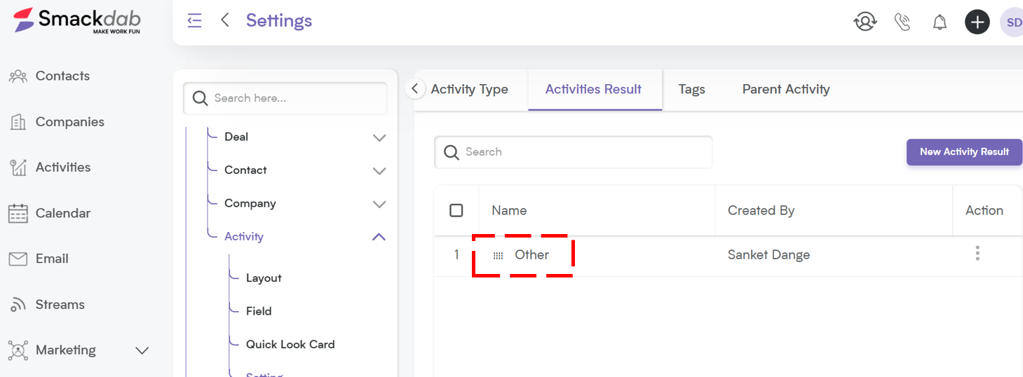1023x377 pixels.
Task: Switch to Activity Type tab
Action: [x=469, y=89]
